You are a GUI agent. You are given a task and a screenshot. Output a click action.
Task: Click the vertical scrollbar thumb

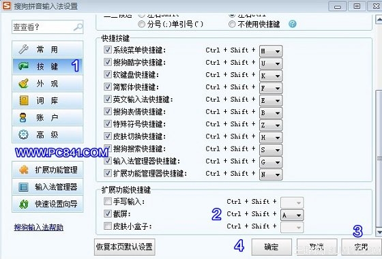coord(379,158)
